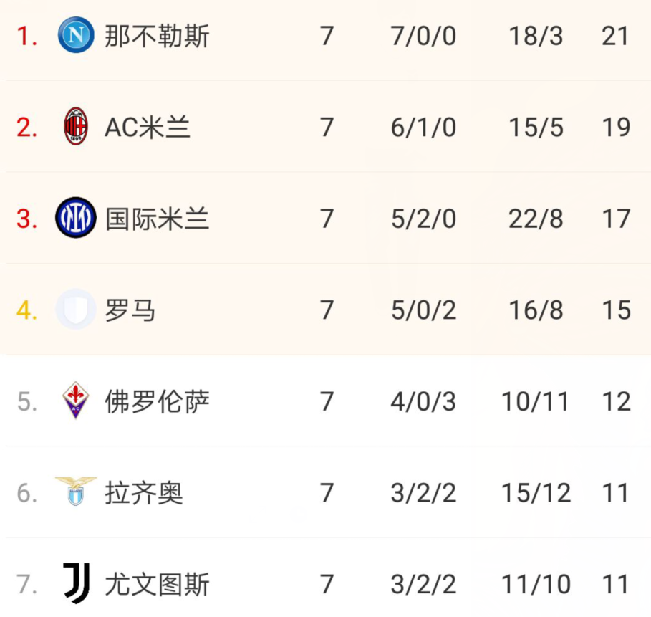Image resolution: width=651 pixels, height=617 pixels.
Task: Select AC Milan's 6/1/0 record
Action: tap(423, 128)
